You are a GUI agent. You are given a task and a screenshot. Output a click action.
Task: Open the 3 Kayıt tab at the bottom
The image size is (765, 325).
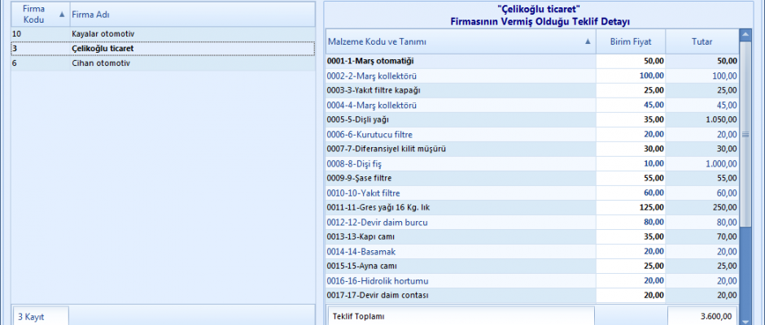pos(40,317)
